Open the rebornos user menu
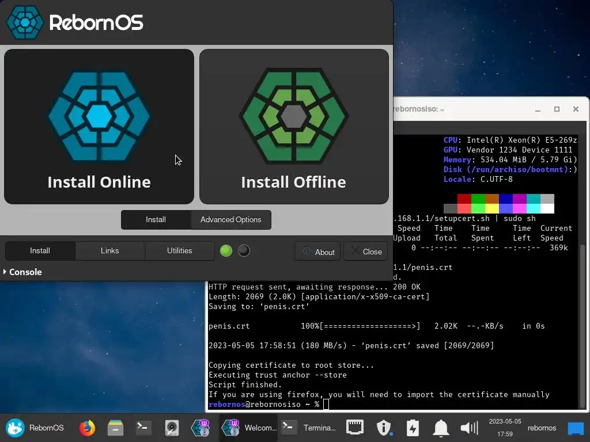This screenshot has height=442, width=590. (542, 428)
